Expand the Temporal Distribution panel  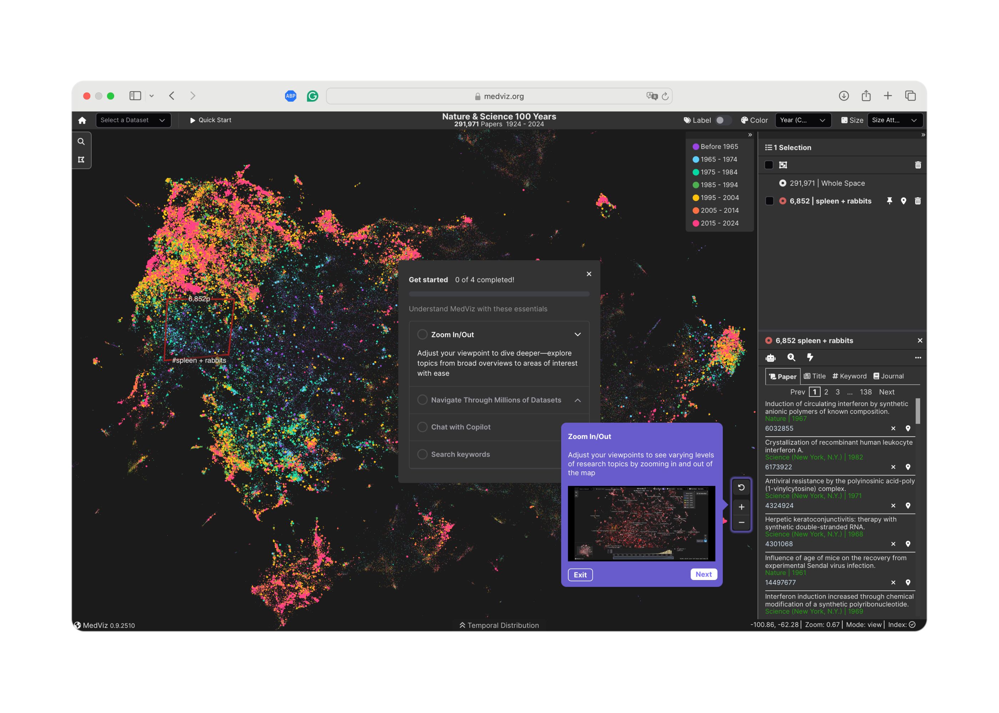tap(499, 625)
